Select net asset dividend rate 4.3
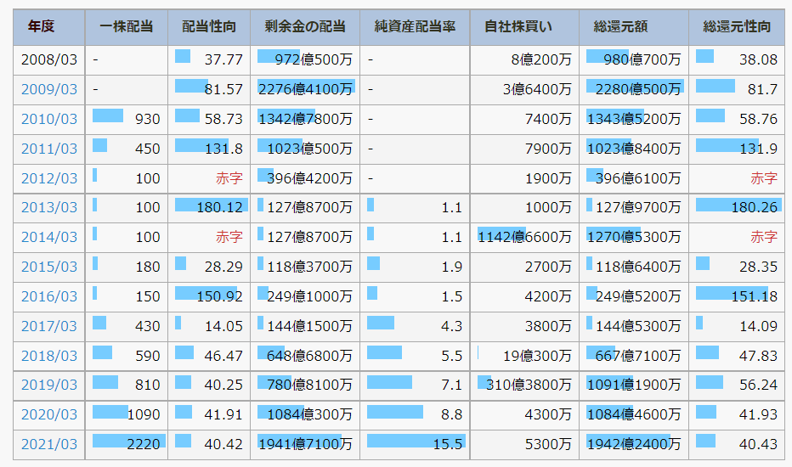Screen dimensions: 792x467 click(x=415, y=327)
